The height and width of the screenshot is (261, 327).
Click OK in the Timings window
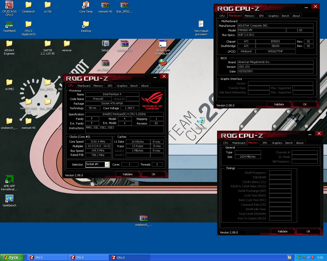pos(308,231)
